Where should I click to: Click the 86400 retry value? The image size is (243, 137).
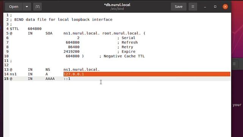(74, 47)
